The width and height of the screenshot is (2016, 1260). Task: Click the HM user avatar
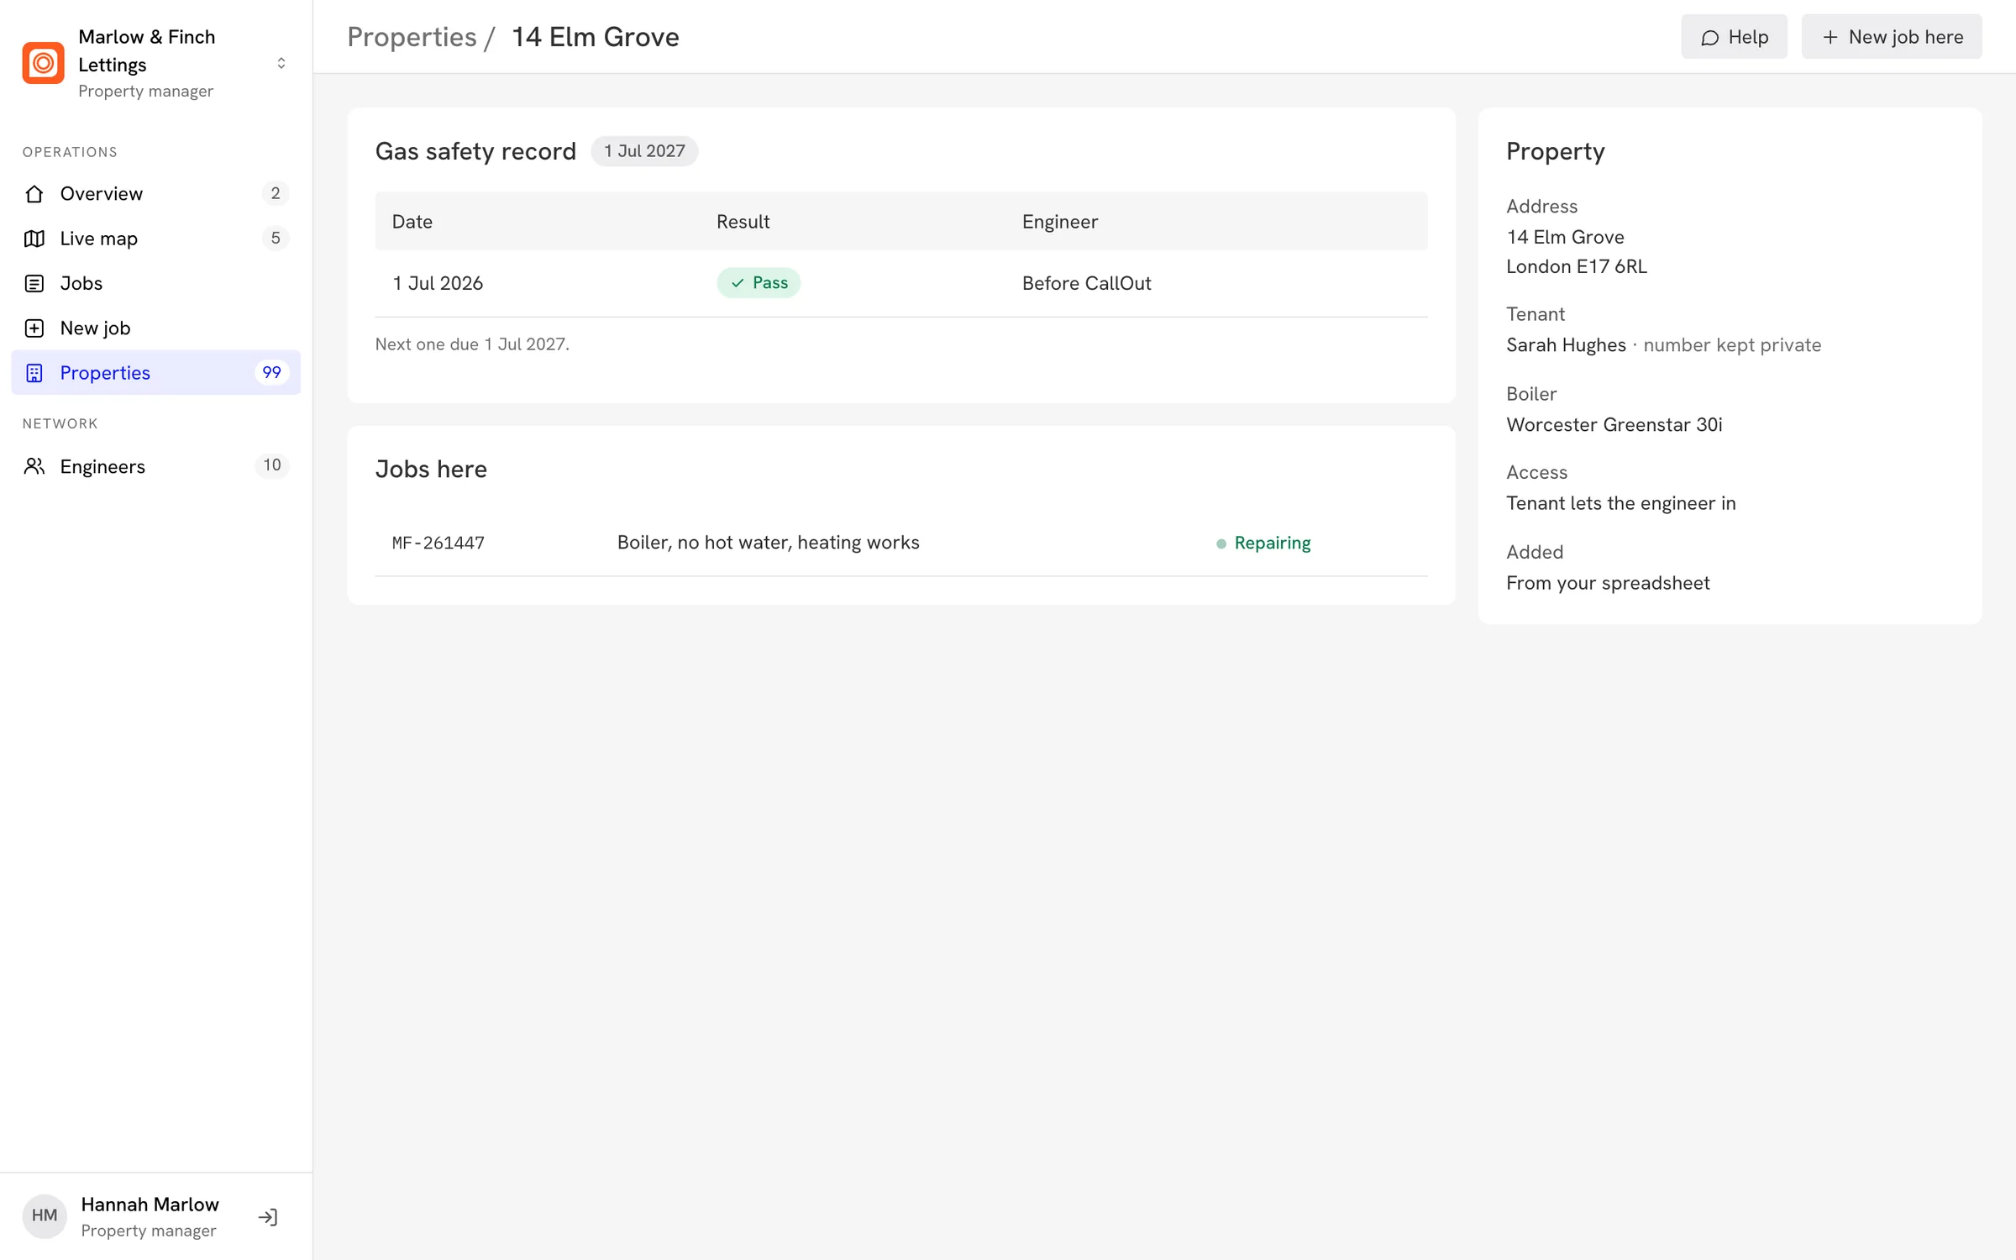click(x=45, y=1216)
